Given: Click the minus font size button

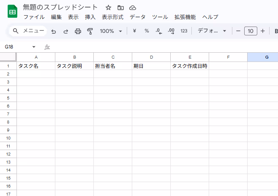Looking at the screenshot, I should [238, 31].
